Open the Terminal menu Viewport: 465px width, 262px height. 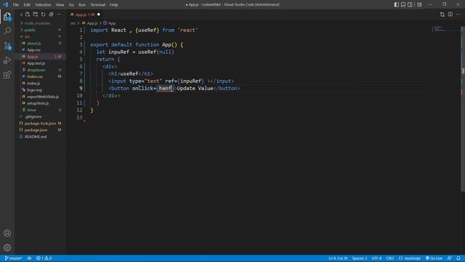[97, 5]
